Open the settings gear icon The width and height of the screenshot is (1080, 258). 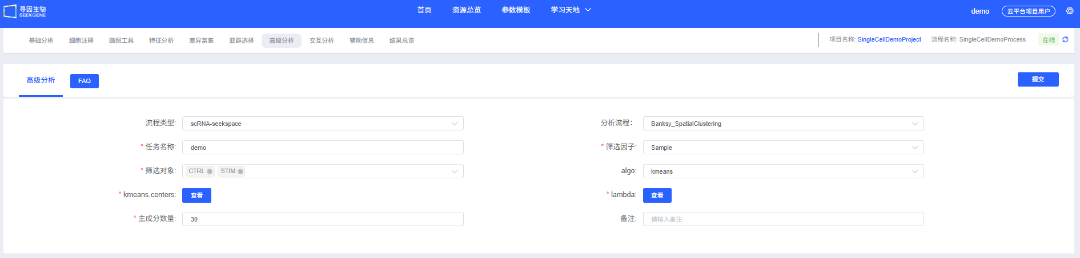(x=1070, y=11)
